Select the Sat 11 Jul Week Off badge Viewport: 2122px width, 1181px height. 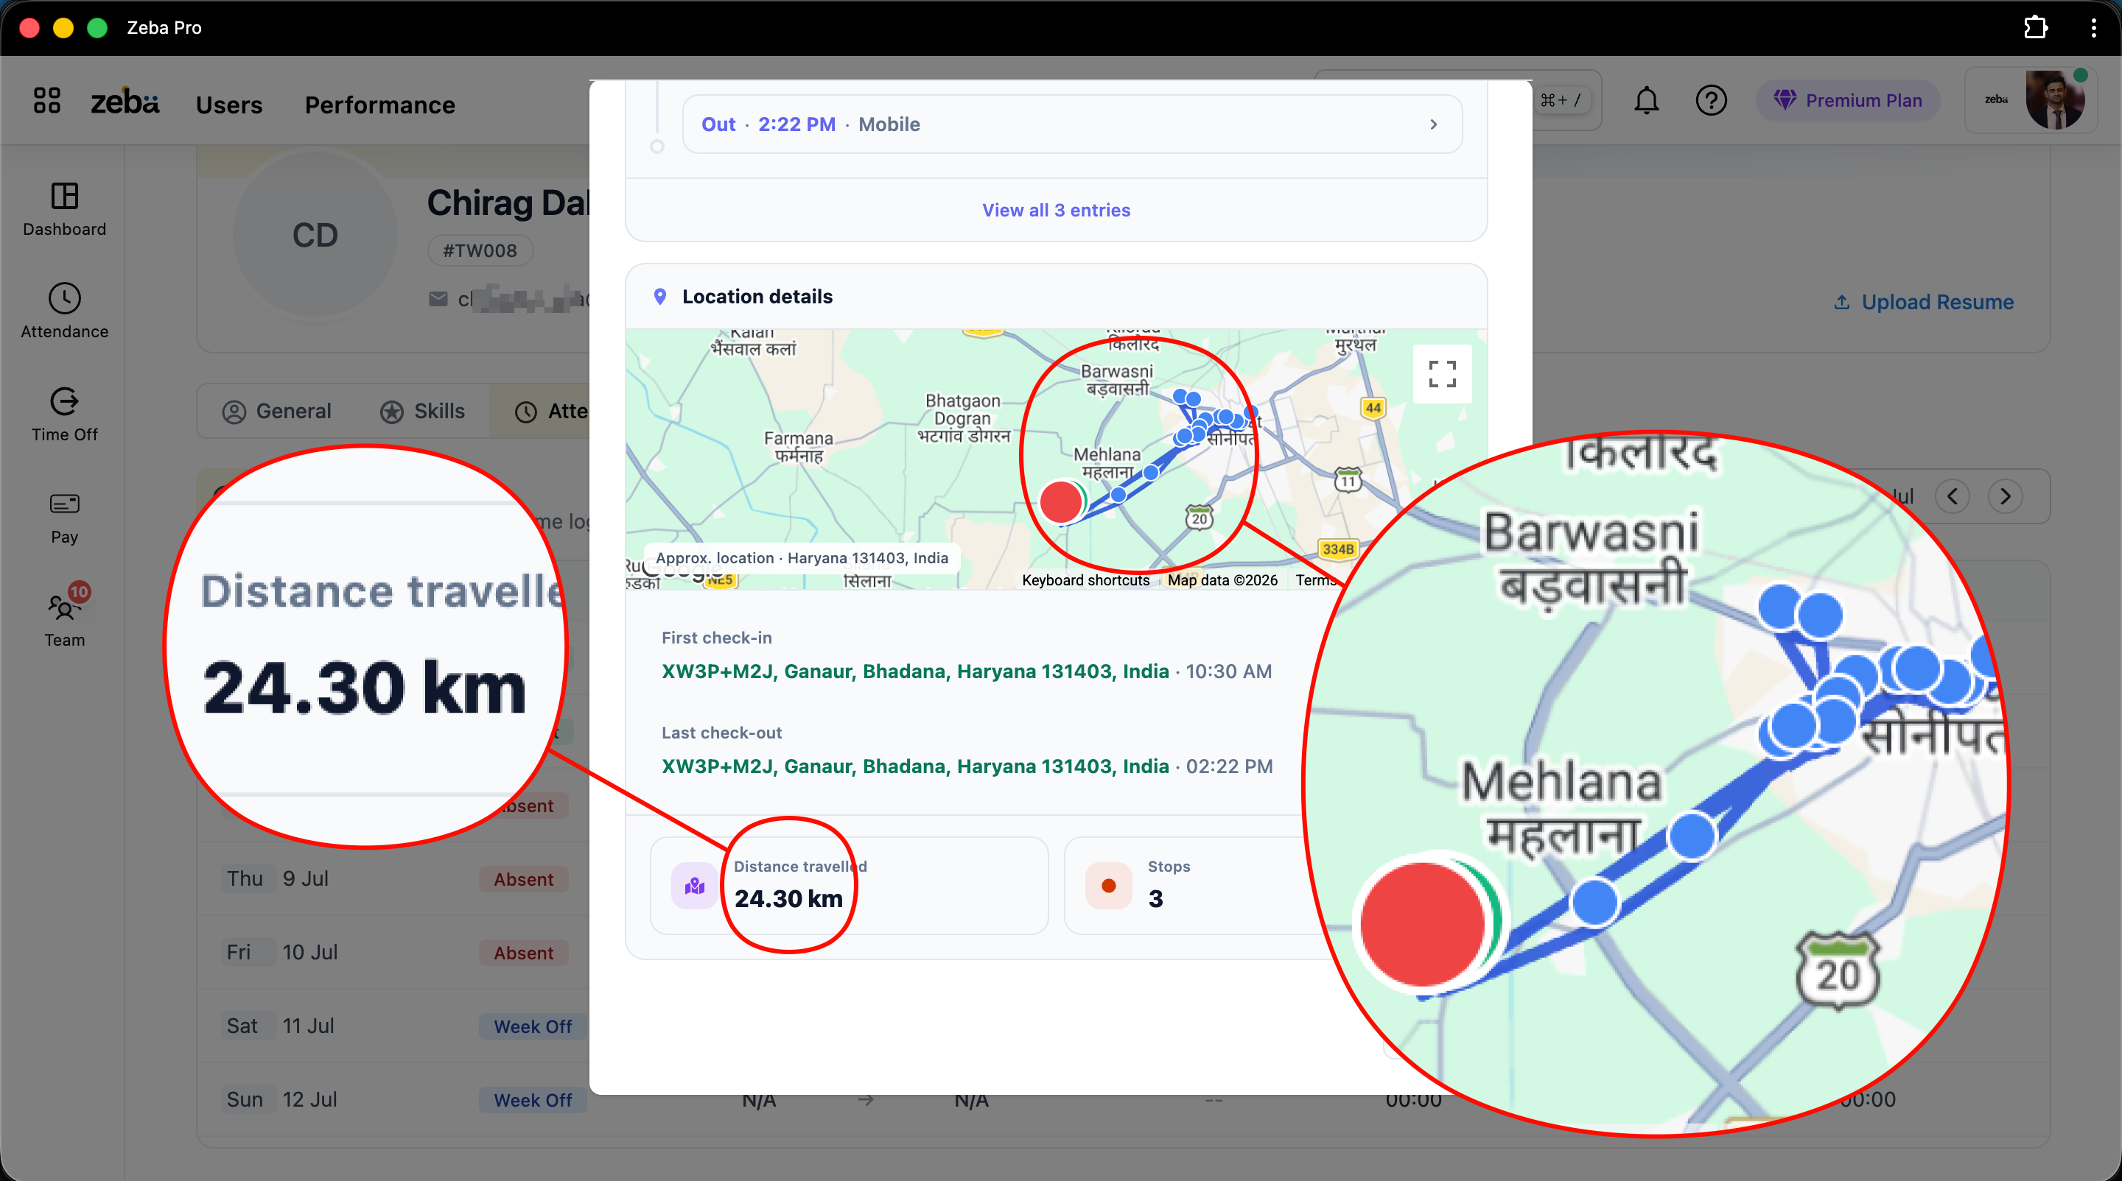pyautogui.click(x=533, y=1027)
